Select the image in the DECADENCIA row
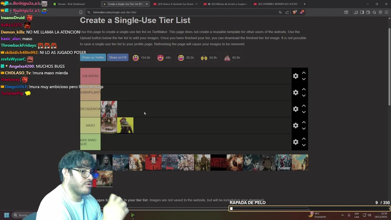 [x=109, y=109]
